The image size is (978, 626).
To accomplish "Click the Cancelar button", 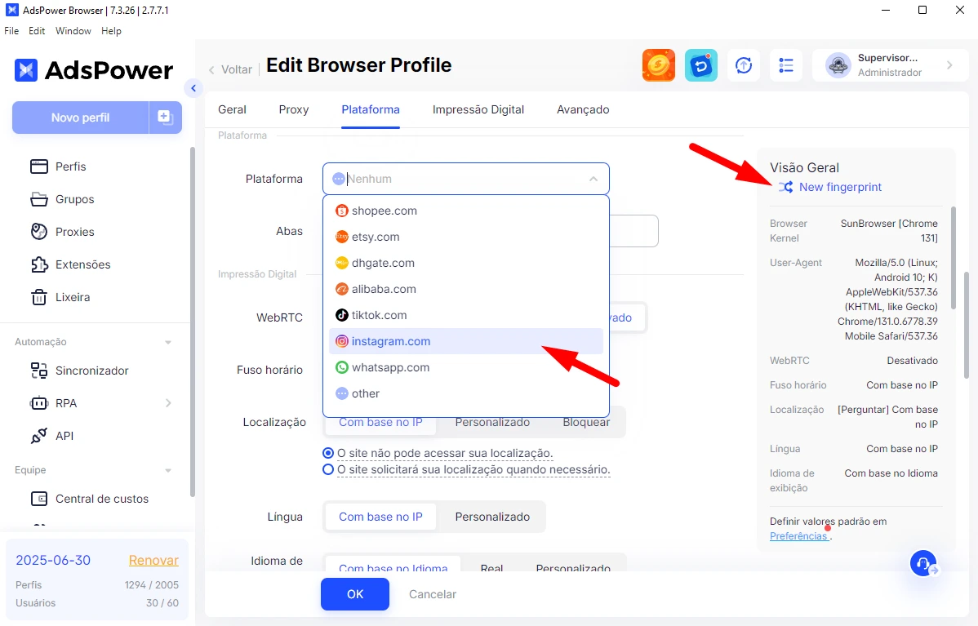I will click(x=433, y=594).
